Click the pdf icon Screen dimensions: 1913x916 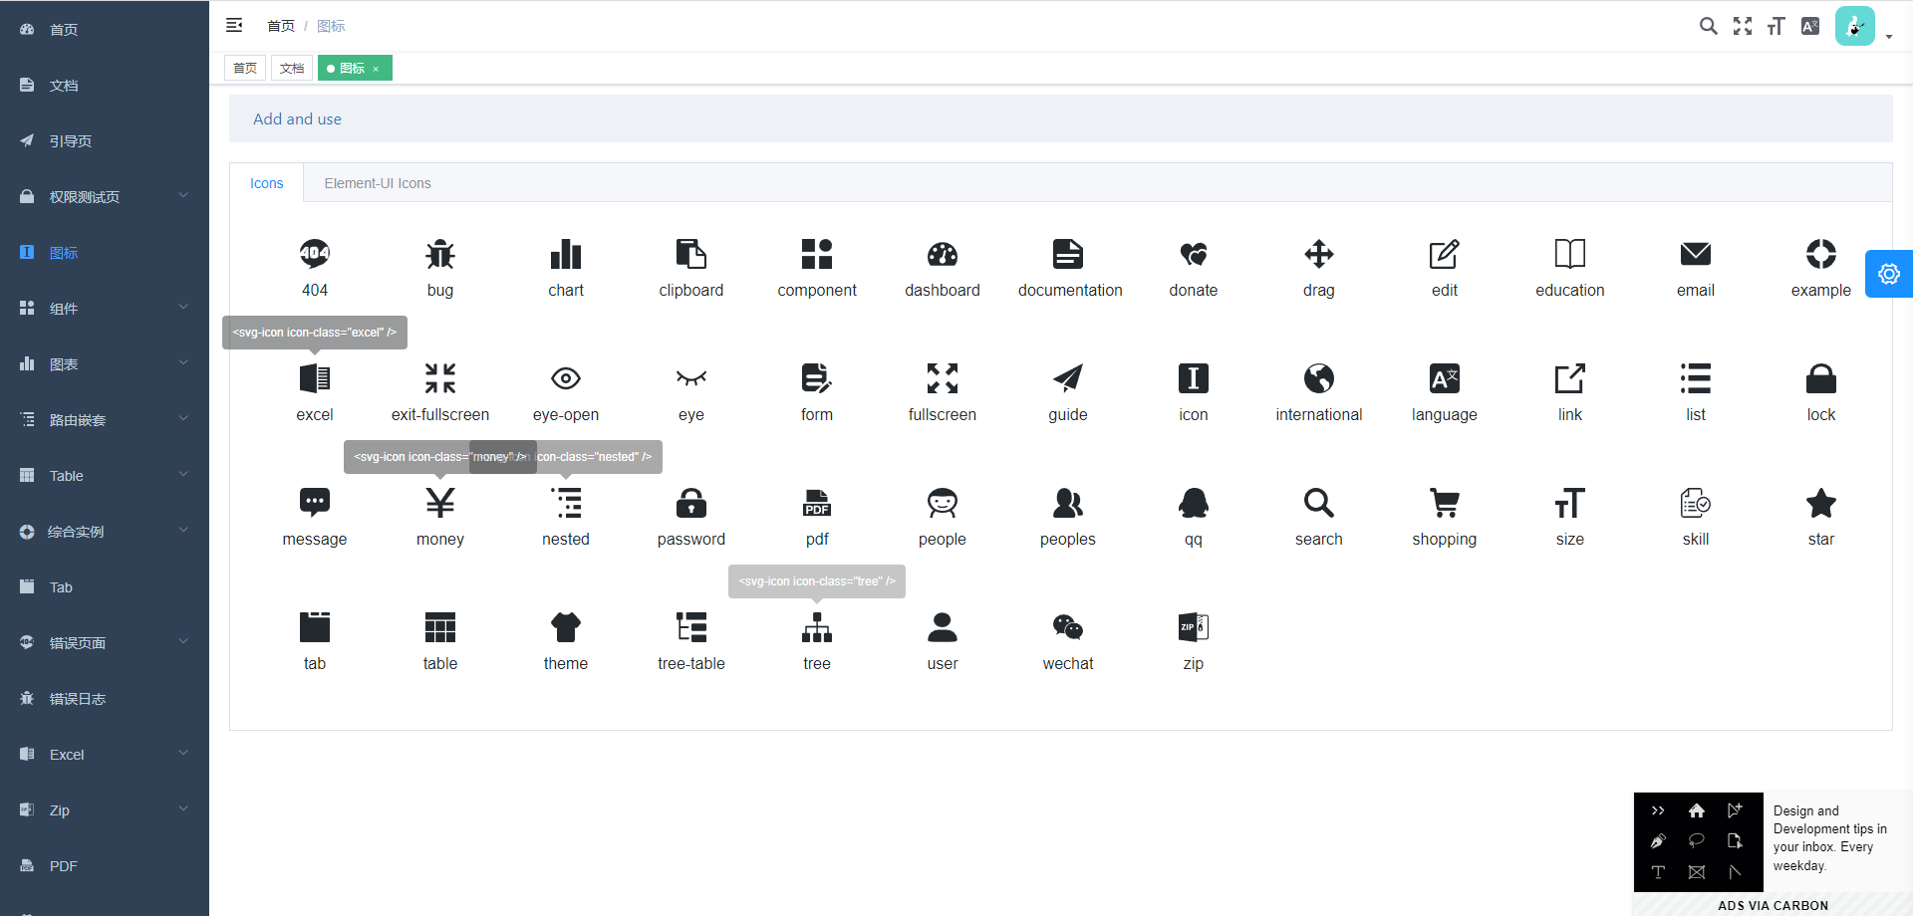click(817, 503)
